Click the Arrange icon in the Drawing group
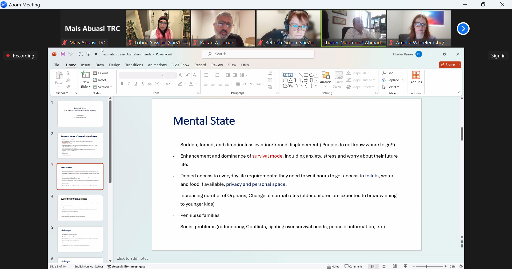Viewport: 512px width, 269px height. (326, 79)
